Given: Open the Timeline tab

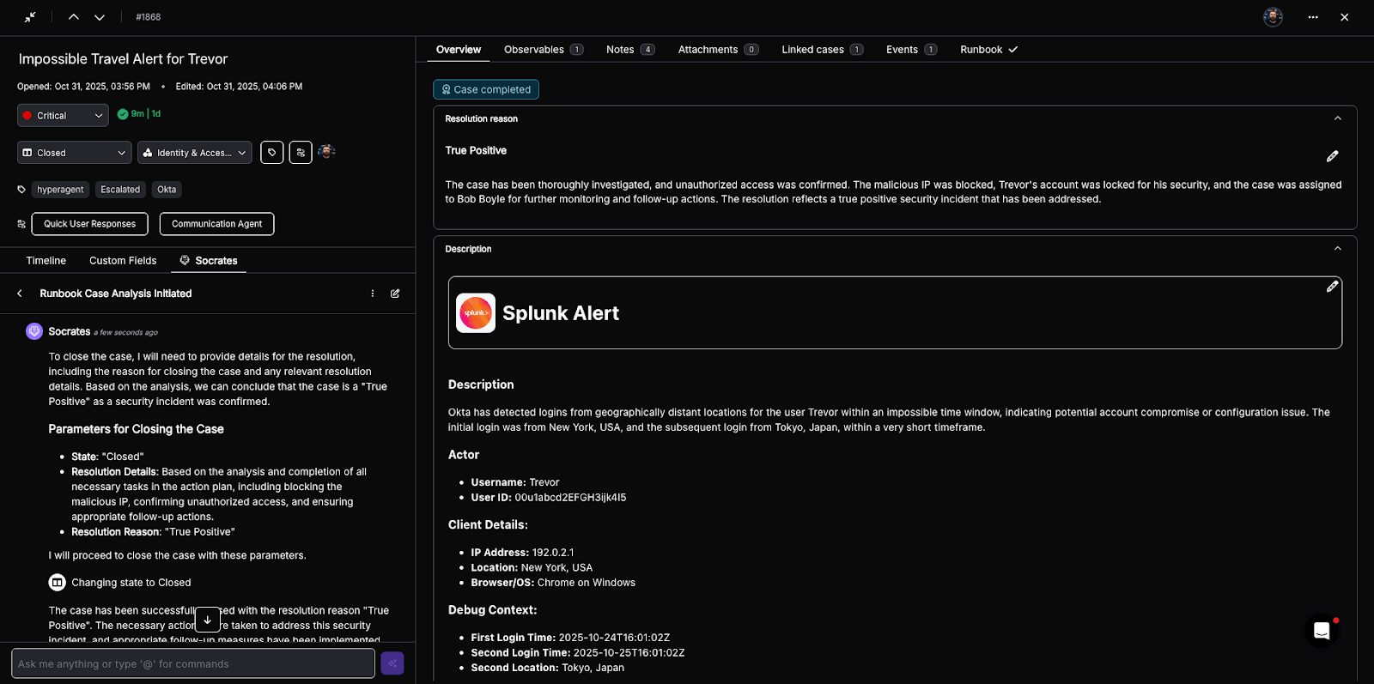Looking at the screenshot, I should (46, 261).
